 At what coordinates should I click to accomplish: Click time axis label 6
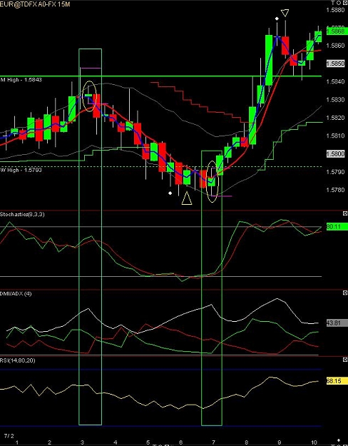click(181, 442)
